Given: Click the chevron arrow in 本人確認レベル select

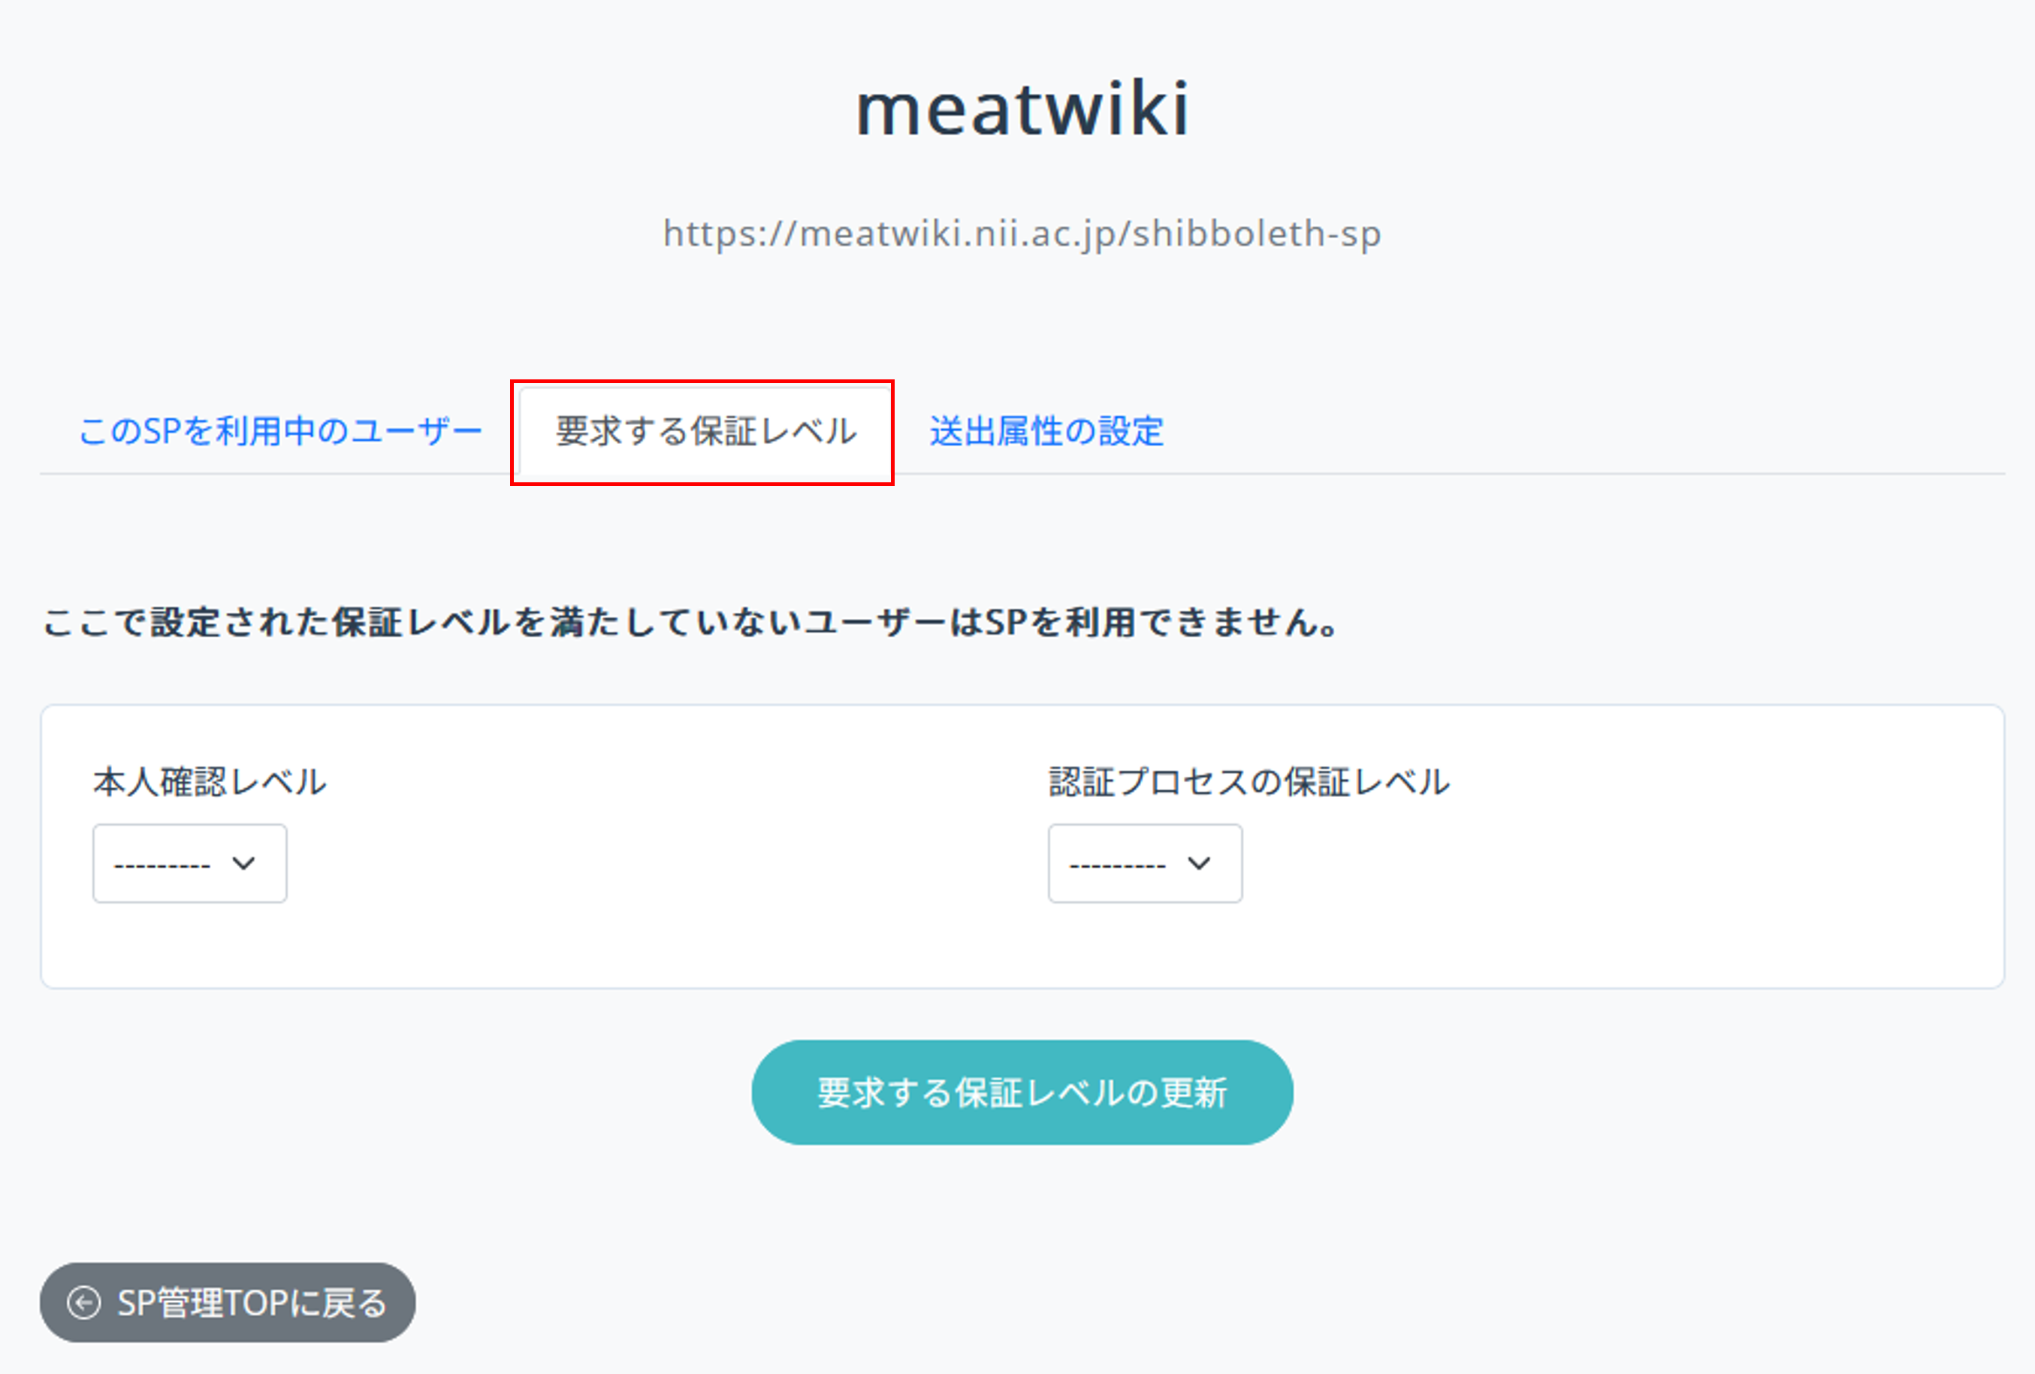Looking at the screenshot, I should click(244, 863).
